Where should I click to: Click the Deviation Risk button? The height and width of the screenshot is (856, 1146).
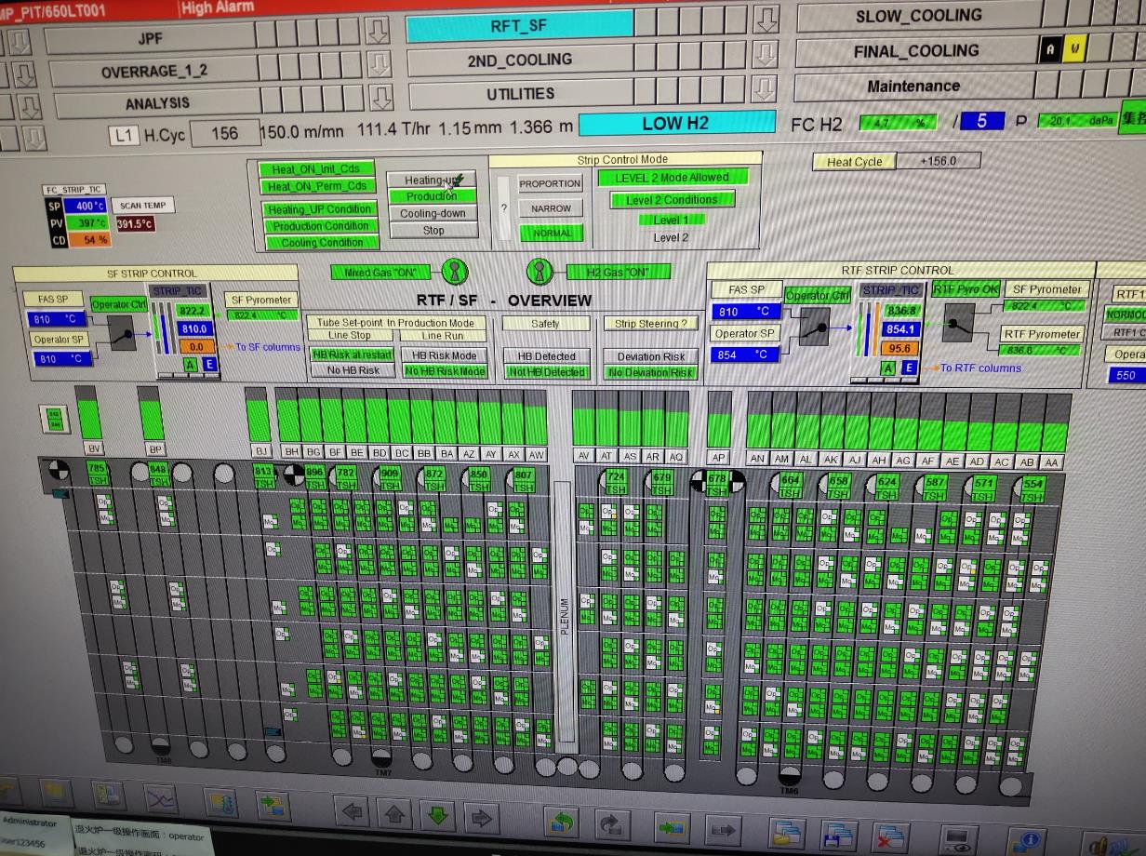tap(650, 356)
